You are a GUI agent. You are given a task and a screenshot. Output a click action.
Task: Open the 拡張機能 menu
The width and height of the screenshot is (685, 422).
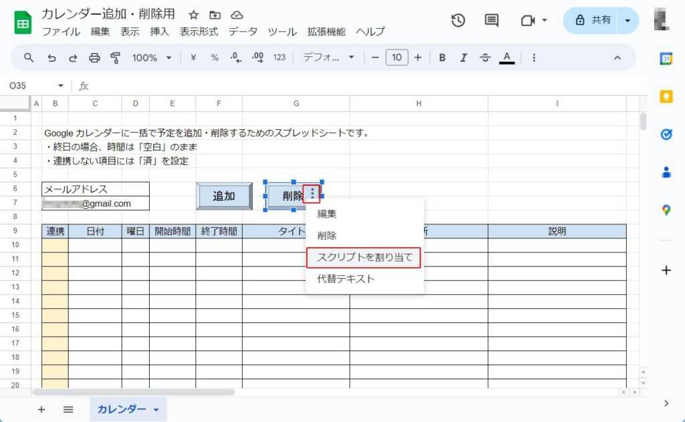tap(326, 31)
